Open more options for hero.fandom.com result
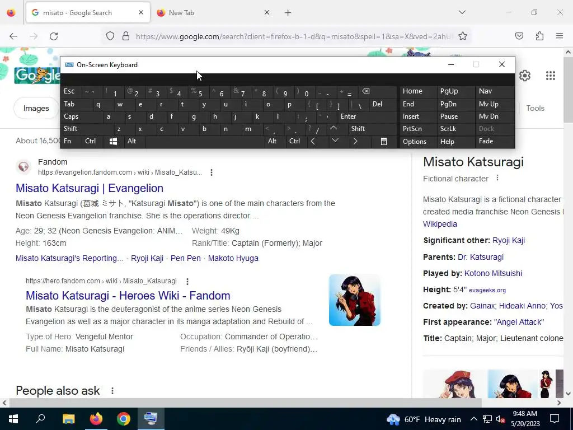 (187, 281)
